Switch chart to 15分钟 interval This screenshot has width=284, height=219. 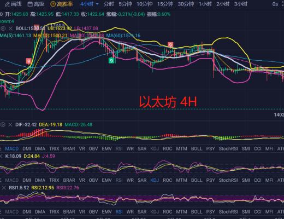click(165, 4)
